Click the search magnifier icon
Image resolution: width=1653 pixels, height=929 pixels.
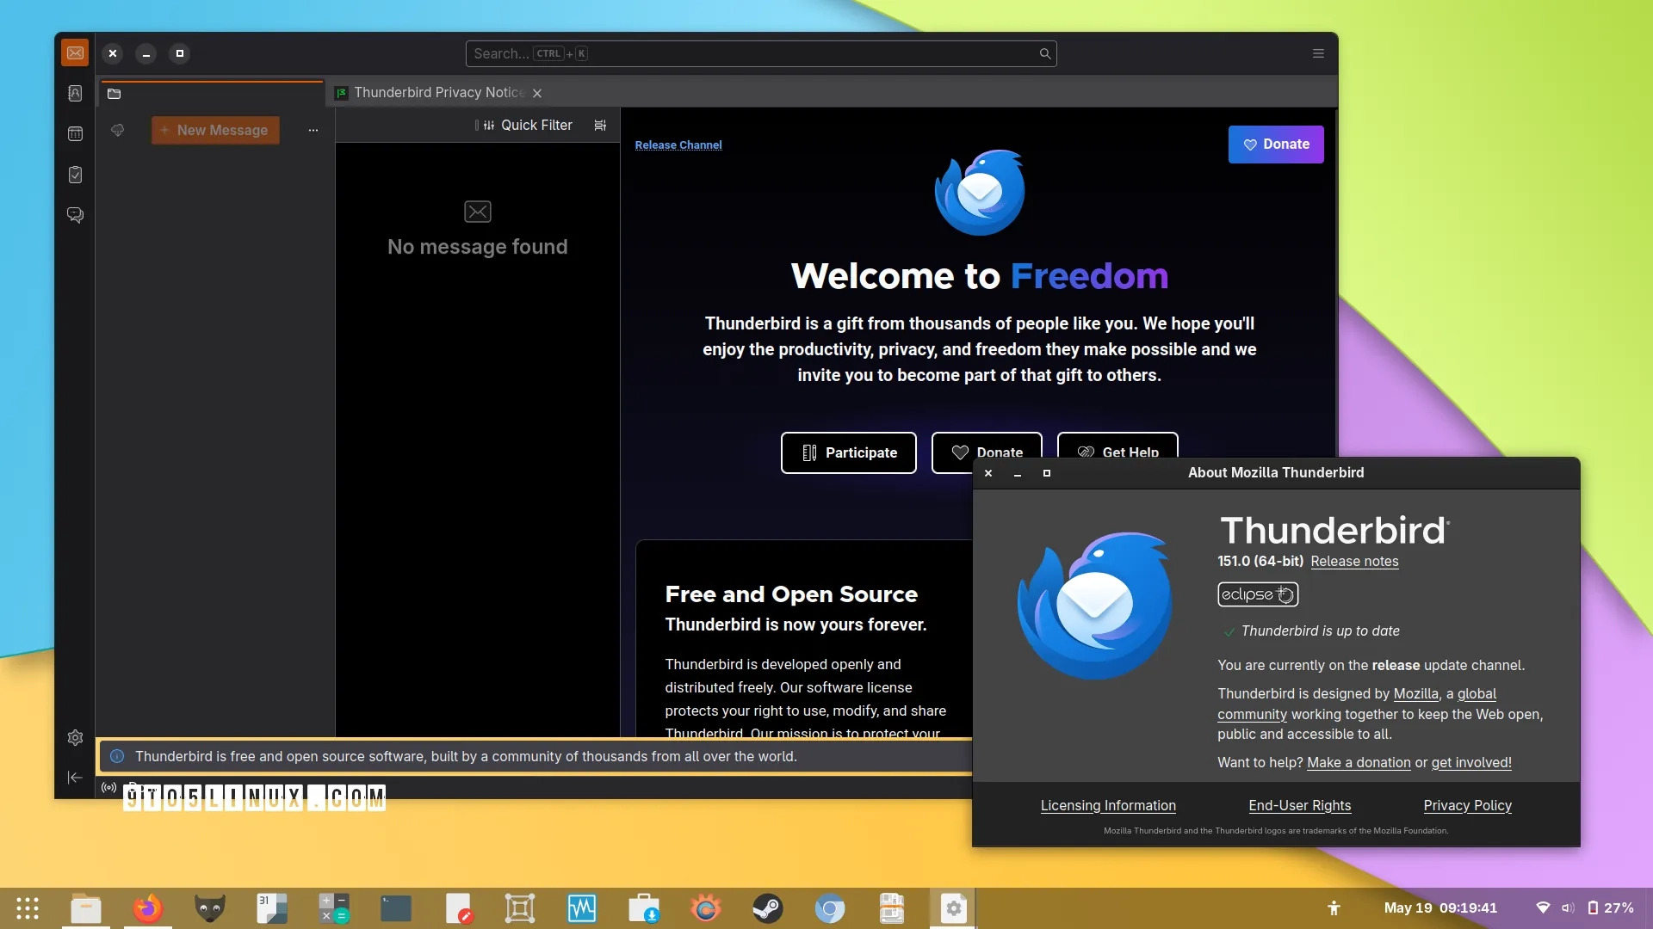click(x=1045, y=53)
